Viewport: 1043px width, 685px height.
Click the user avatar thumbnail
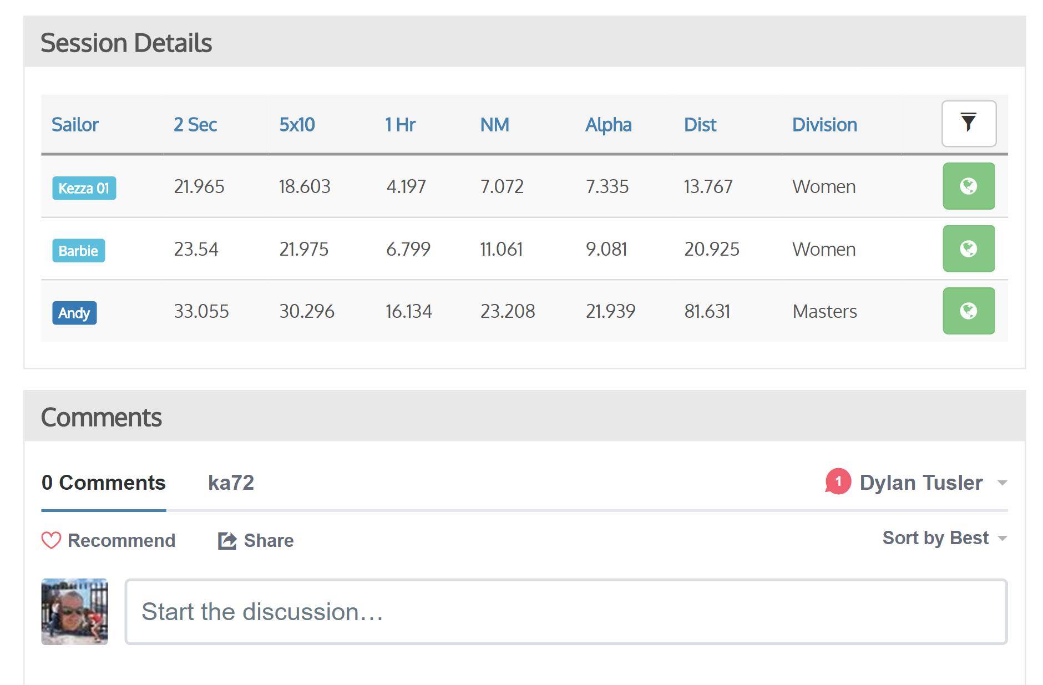click(74, 612)
